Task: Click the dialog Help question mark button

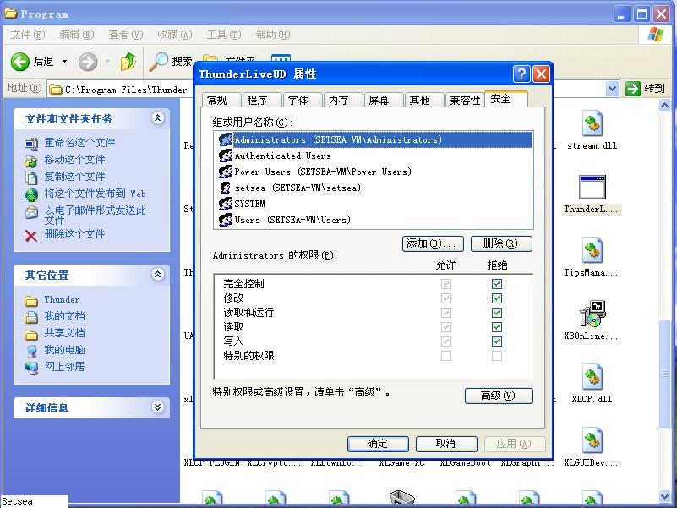Action: [521, 74]
